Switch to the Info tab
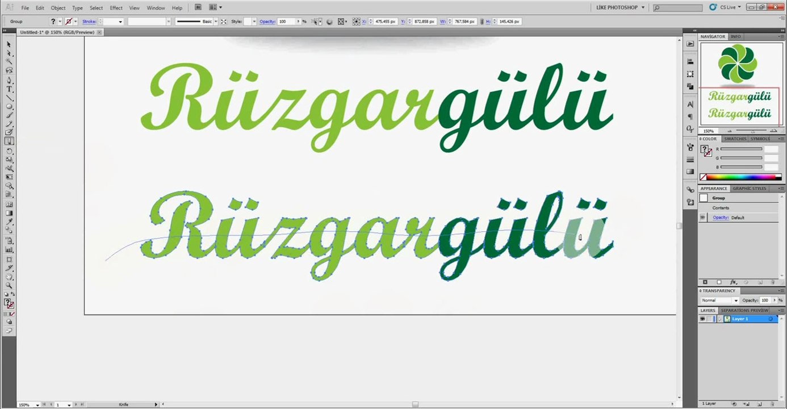Image resolution: width=787 pixels, height=409 pixels. [x=735, y=36]
